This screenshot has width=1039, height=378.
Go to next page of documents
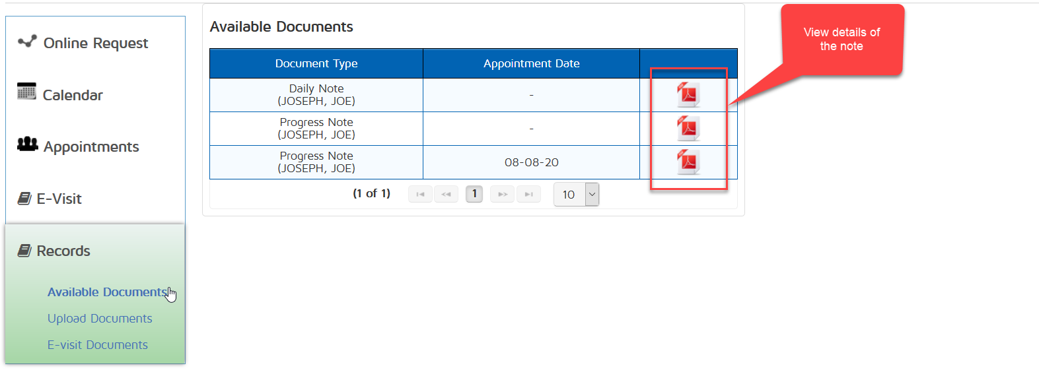pos(502,195)
